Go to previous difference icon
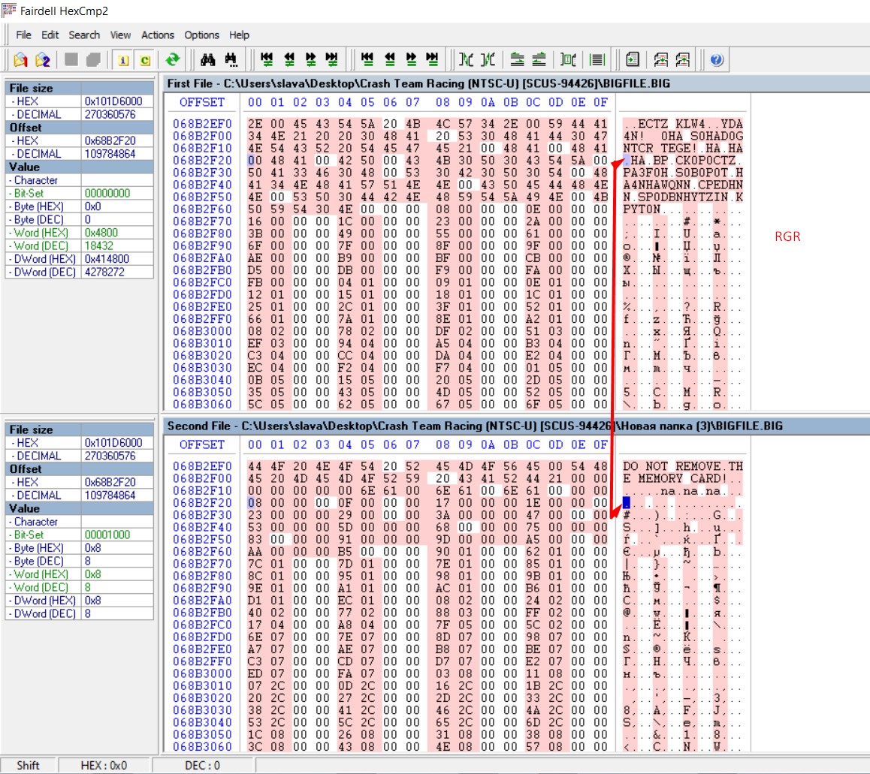 coord(289,59)
